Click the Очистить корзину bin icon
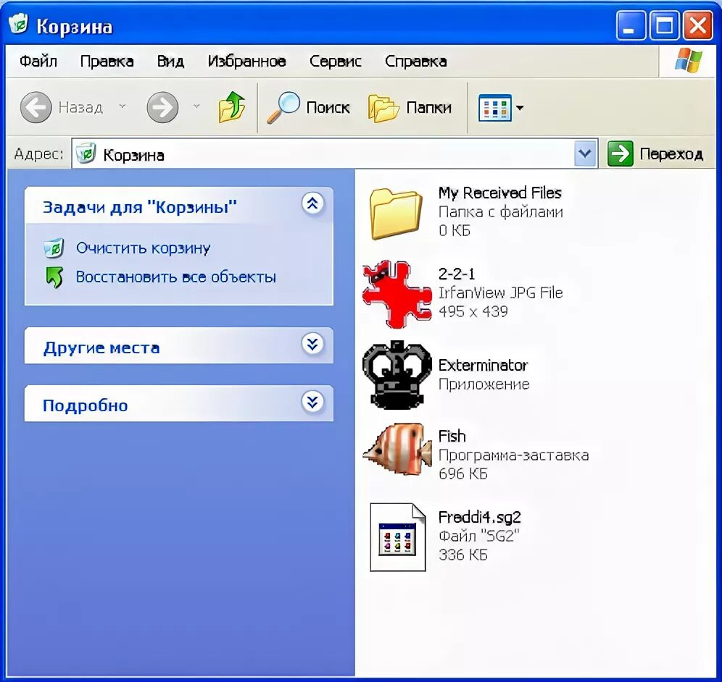 54,248
